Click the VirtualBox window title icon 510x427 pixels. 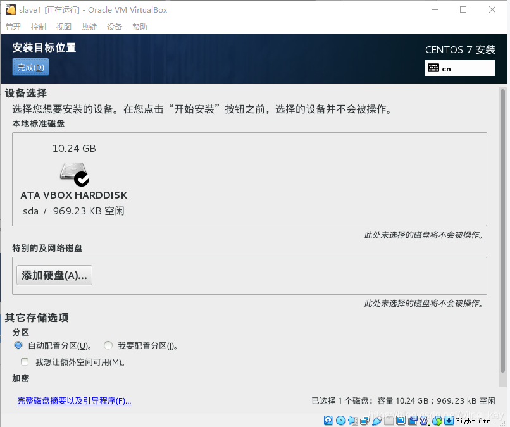click(x=10, y=9)
